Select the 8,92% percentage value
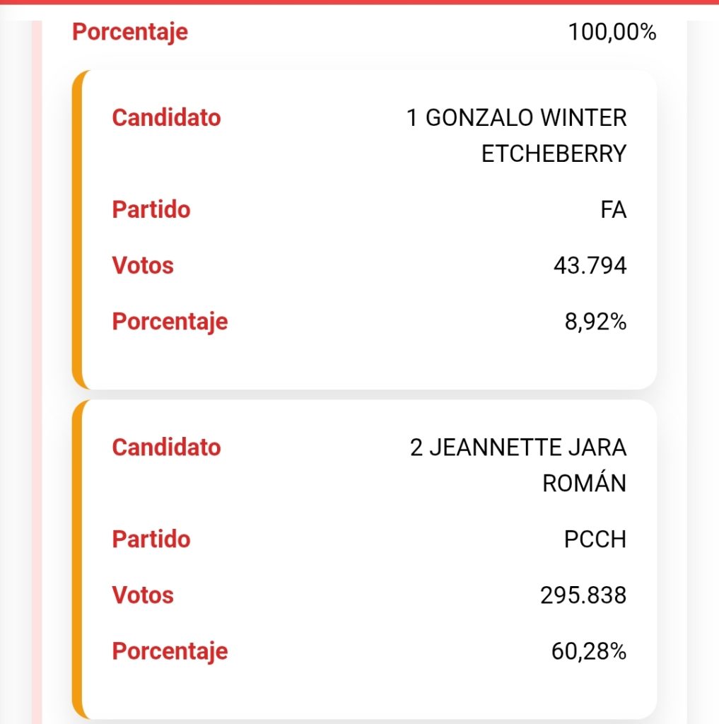This screenshot has width=719, height=724. [x=595, y=322]
